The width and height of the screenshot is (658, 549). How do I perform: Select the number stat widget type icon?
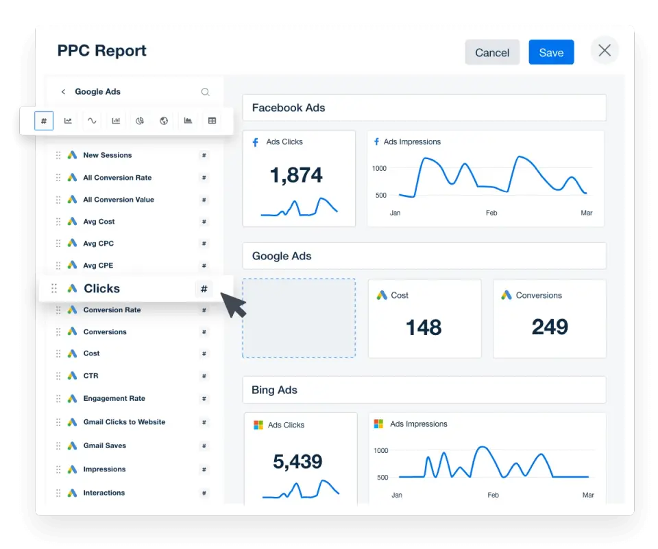point(44,121)
